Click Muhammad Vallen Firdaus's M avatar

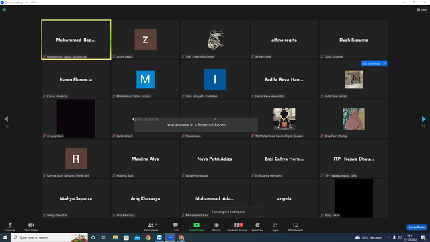coord(146,79)
